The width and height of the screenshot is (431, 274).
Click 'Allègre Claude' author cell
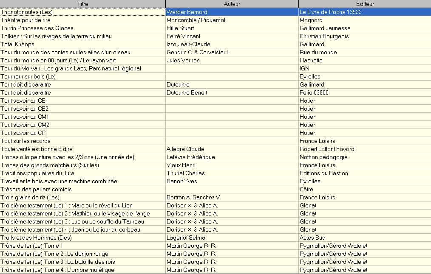(x=232, y=149)
